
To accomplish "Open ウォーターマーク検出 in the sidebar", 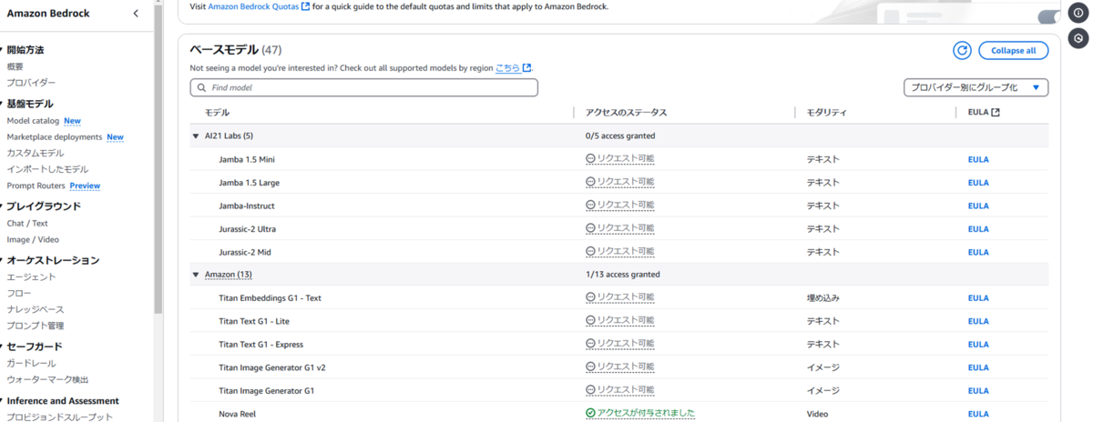I will pyautogui.click(x=47, y=379).
